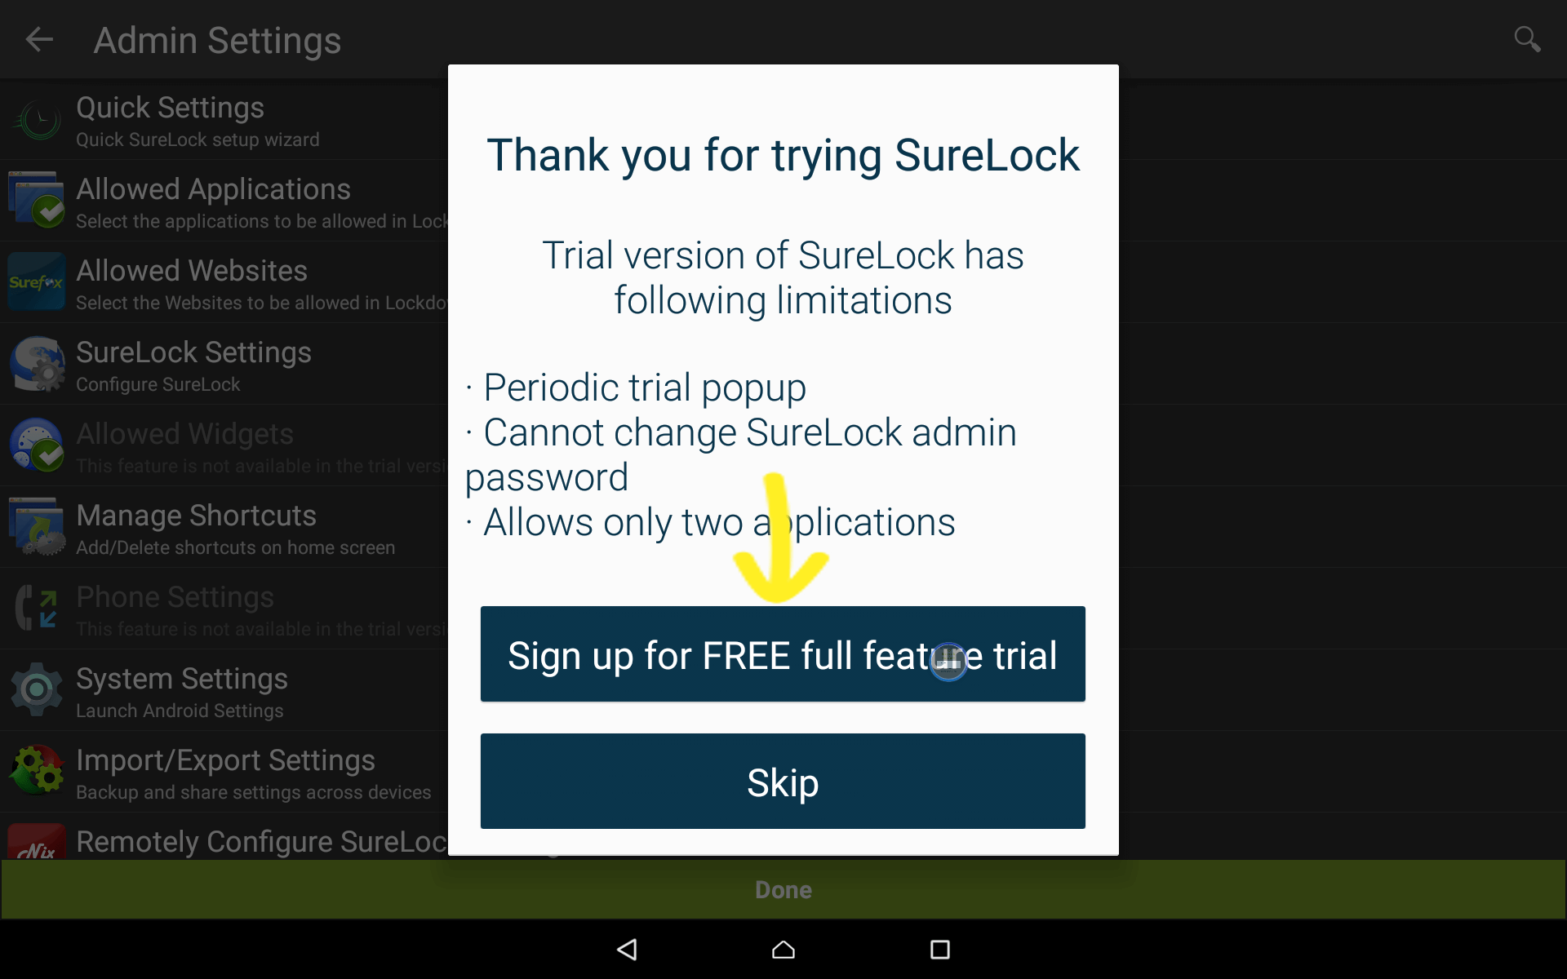The width and height of the screenshot is (1567, 979).
Task: Skip the trial limitations dialog
Action: tap(783, 782)
